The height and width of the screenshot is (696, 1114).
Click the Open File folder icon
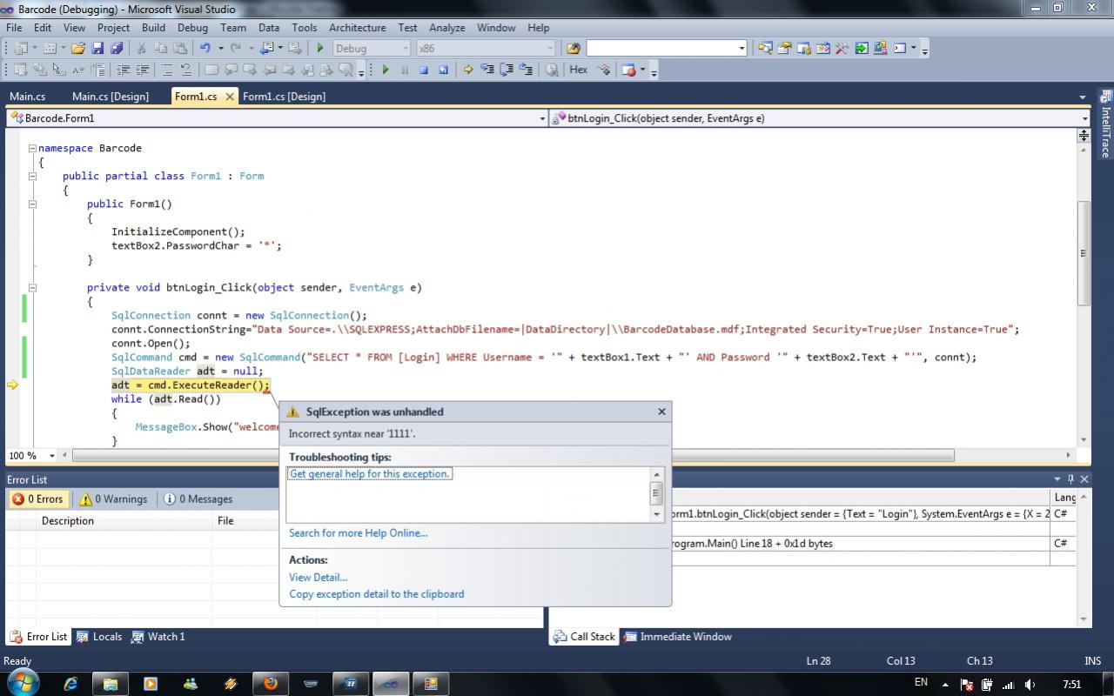click(x=77, y=48)
